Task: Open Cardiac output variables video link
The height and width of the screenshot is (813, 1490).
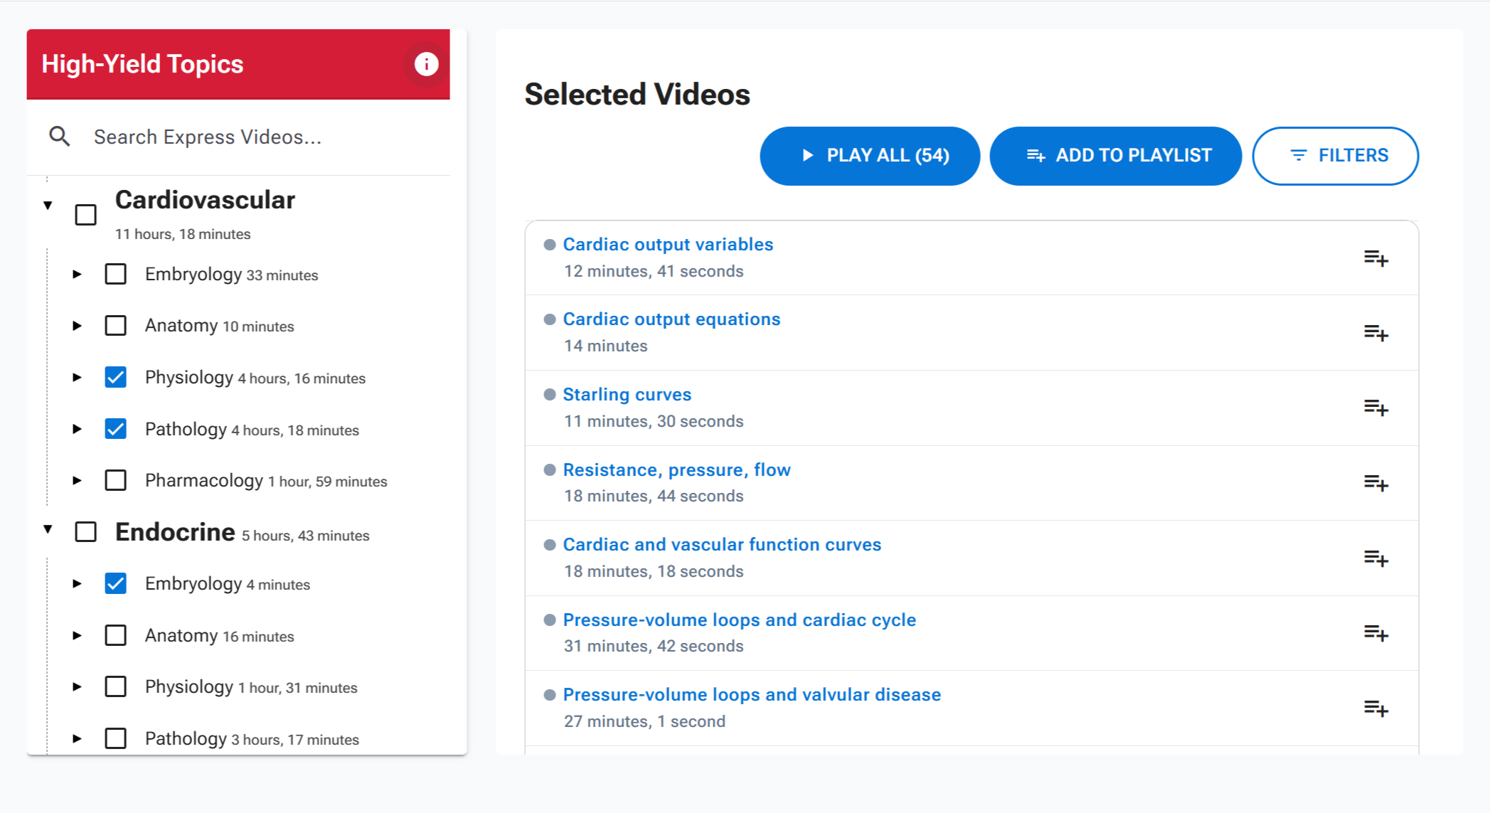Action: point(668,245)
